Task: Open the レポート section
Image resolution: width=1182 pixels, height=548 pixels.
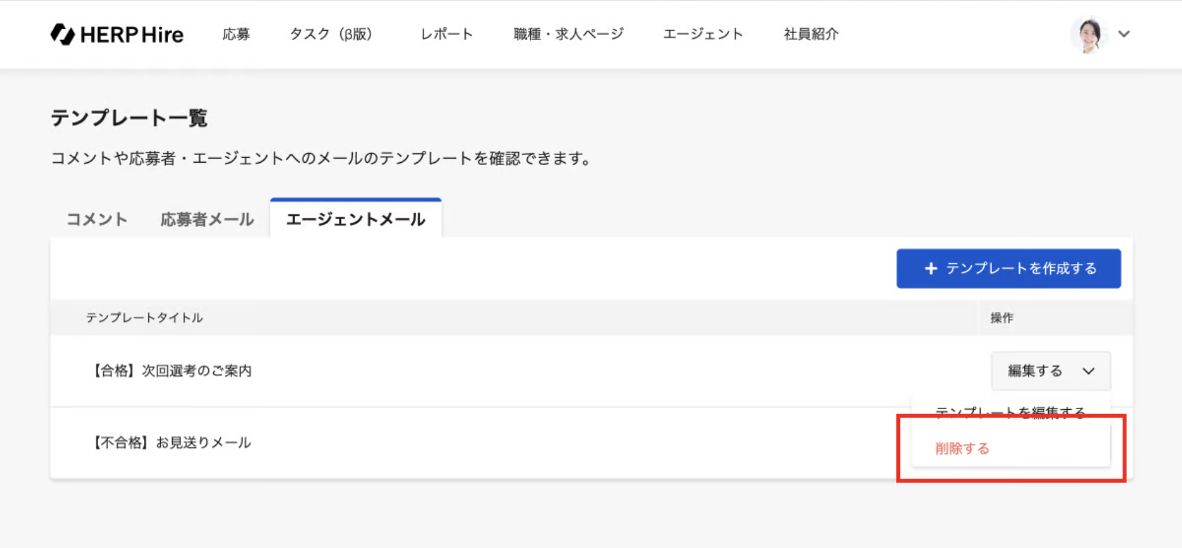Action: (447, 34)
